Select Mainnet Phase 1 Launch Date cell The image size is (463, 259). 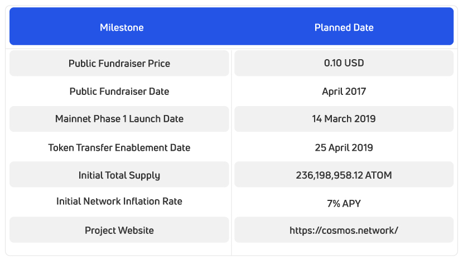click(x=119, y=119)
